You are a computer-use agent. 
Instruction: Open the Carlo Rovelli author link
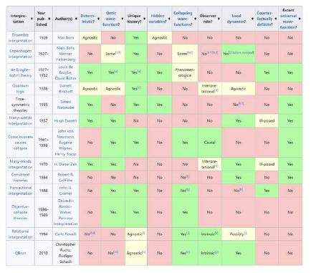(x=65, y=234)
